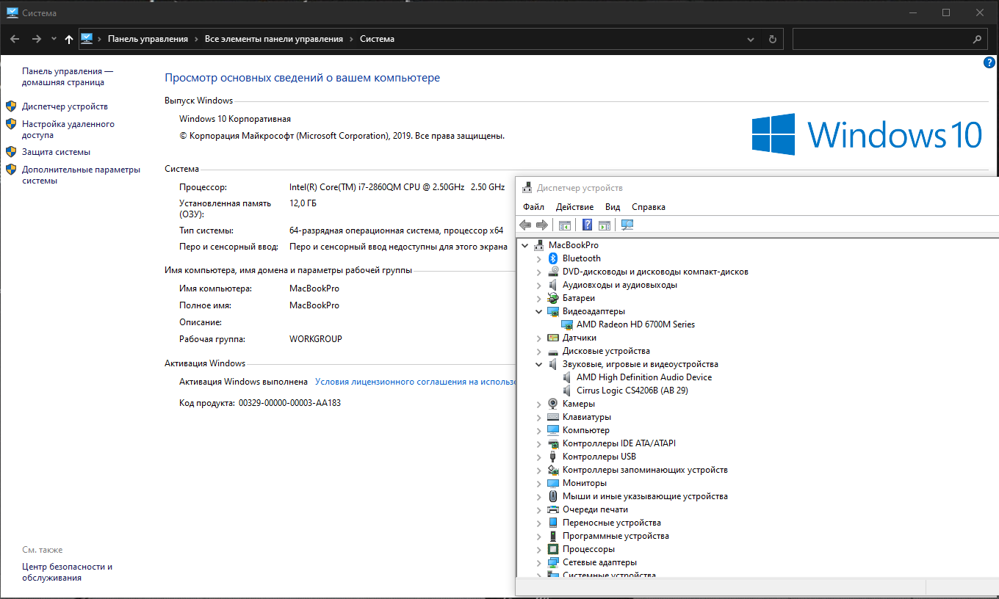
Task: Refresh the Система window address bar
Action: coord(772,39)
